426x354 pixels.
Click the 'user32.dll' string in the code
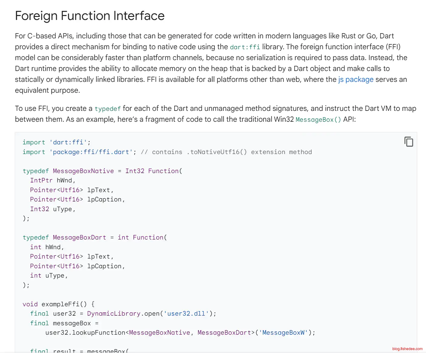[x=186, y=314]
